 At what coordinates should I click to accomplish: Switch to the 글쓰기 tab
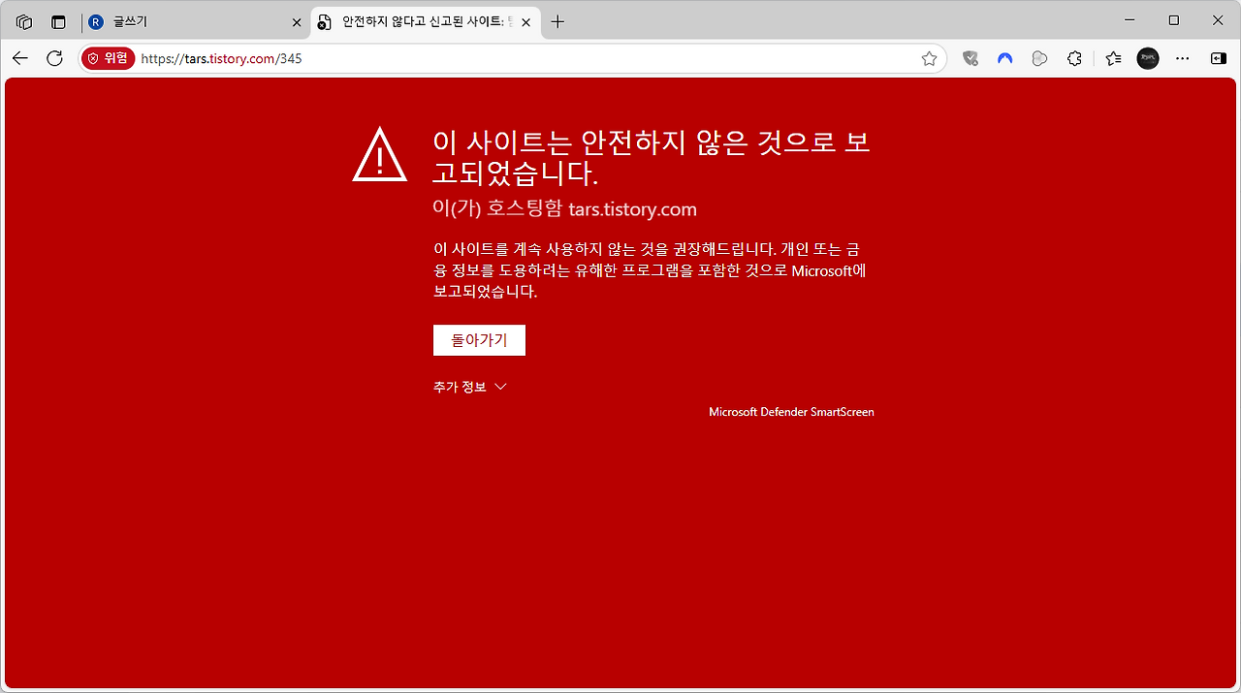[x=194, y=22]
